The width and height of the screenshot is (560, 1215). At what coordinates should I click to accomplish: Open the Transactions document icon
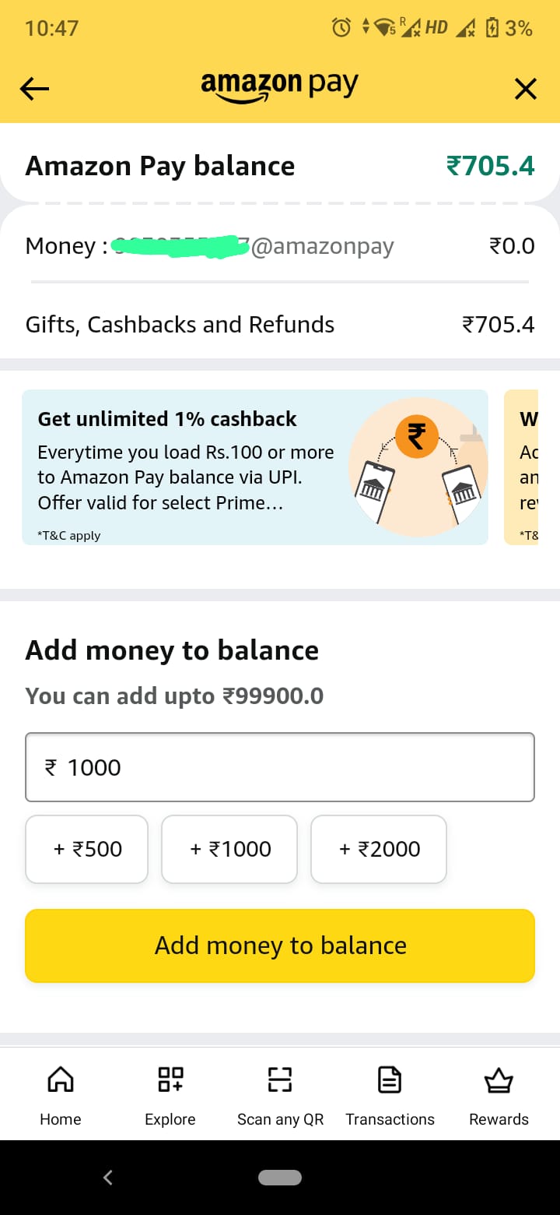coord(390,1080)
